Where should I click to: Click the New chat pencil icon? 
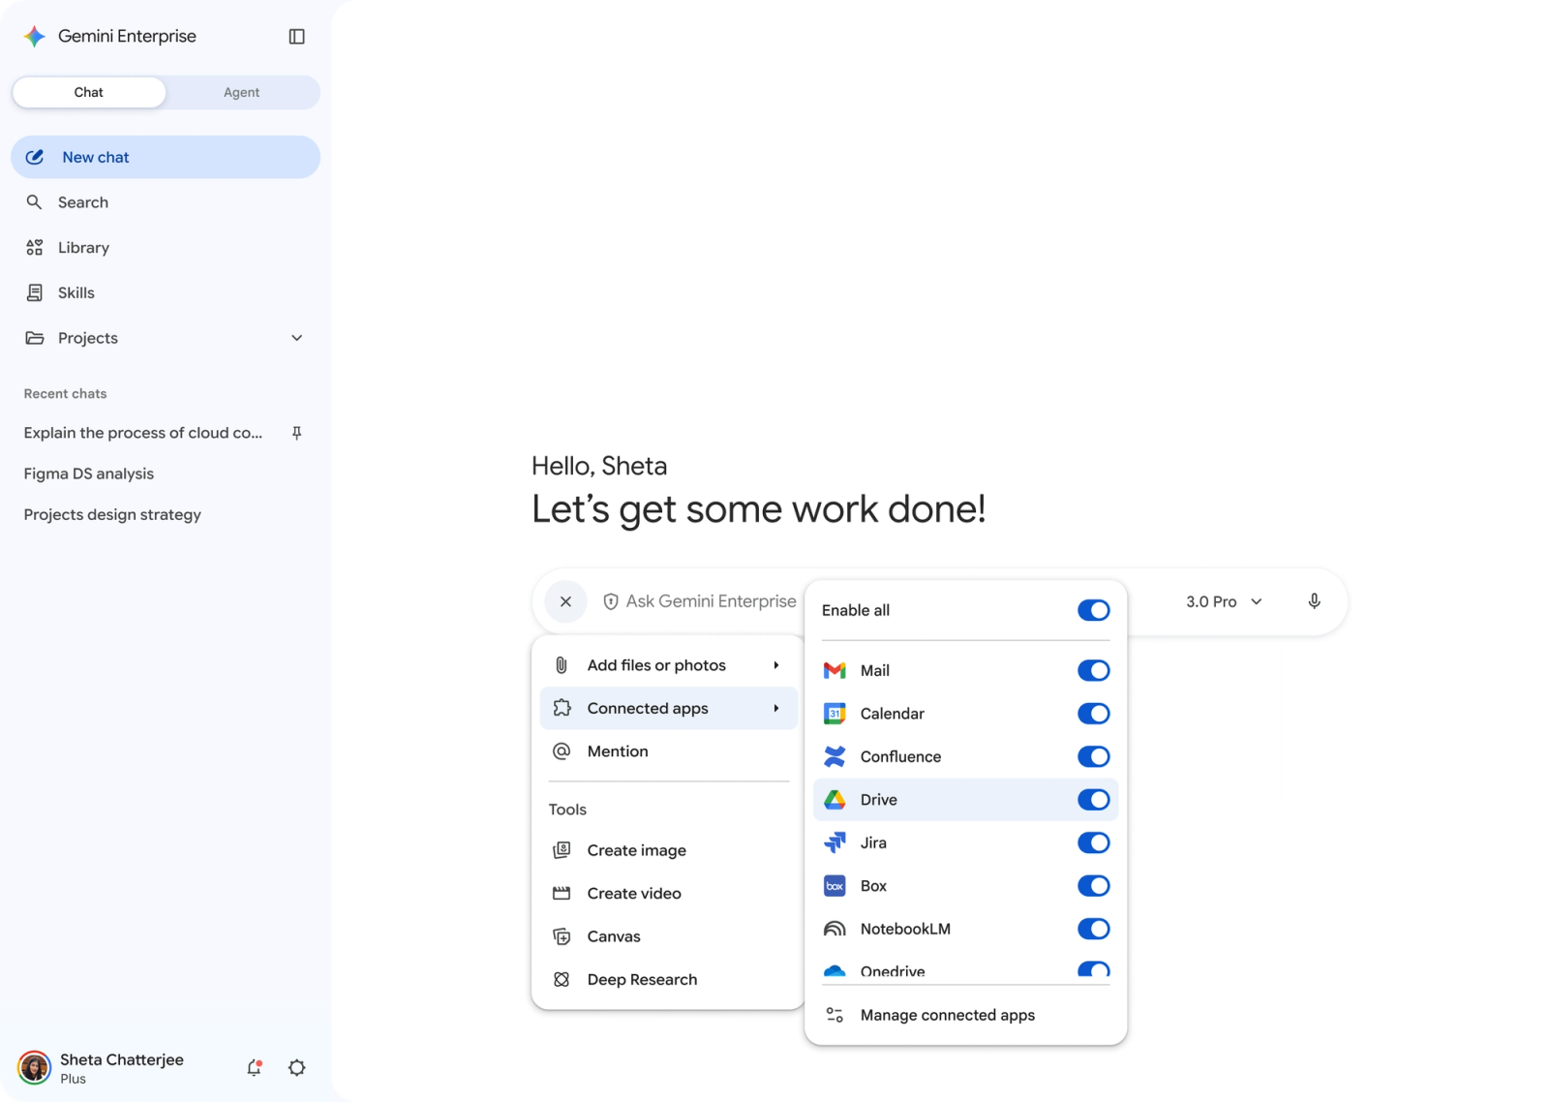pos(35,157)
